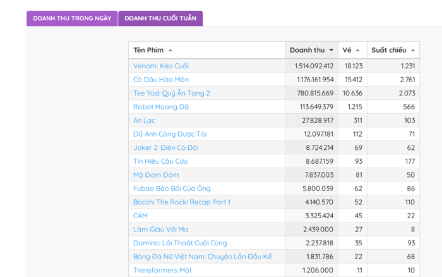442x277 pixels.
Task: Click Robot Hoang Dã movie title
Action: [161, 107]
